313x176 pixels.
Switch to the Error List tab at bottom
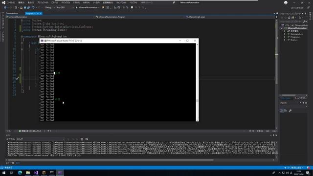coord(10,163)
